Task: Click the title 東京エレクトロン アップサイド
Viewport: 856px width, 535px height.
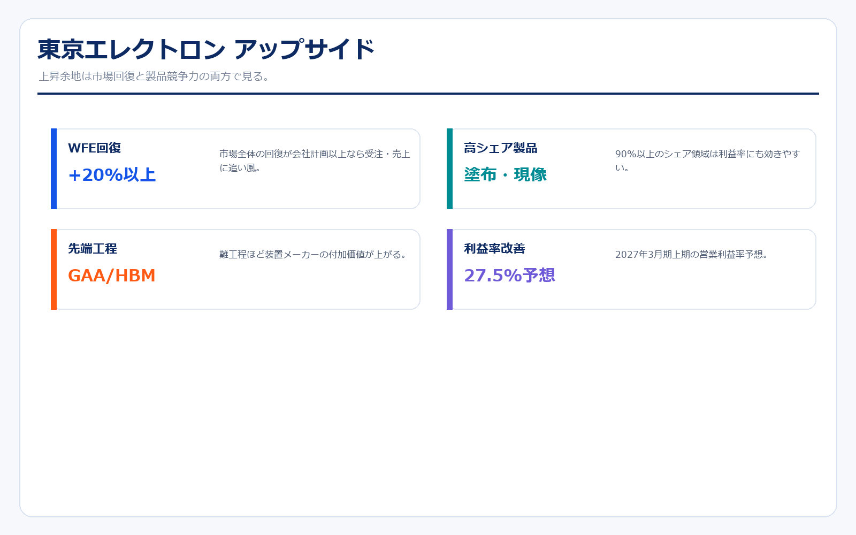Action: pyautogui.click(x=206, y=49)
